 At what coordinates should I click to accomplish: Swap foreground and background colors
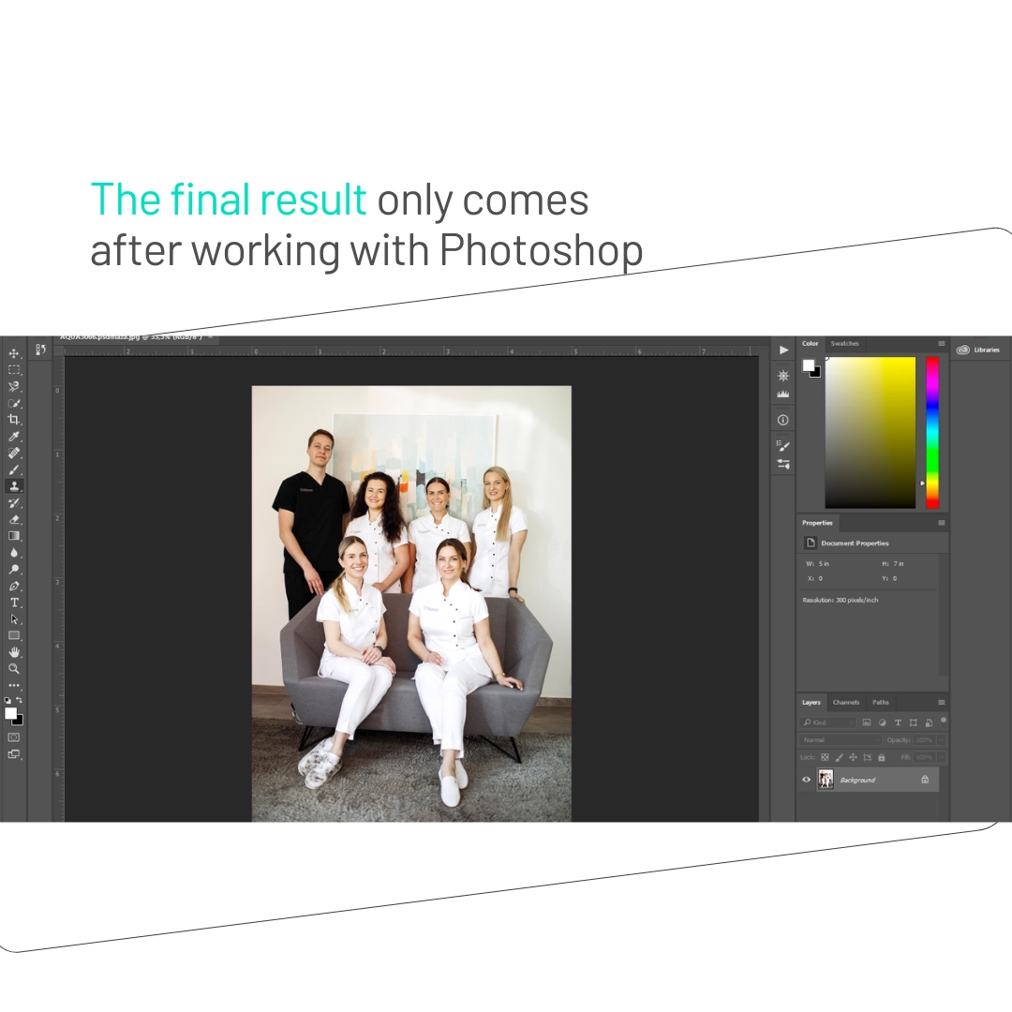click(x=20, y=700)
